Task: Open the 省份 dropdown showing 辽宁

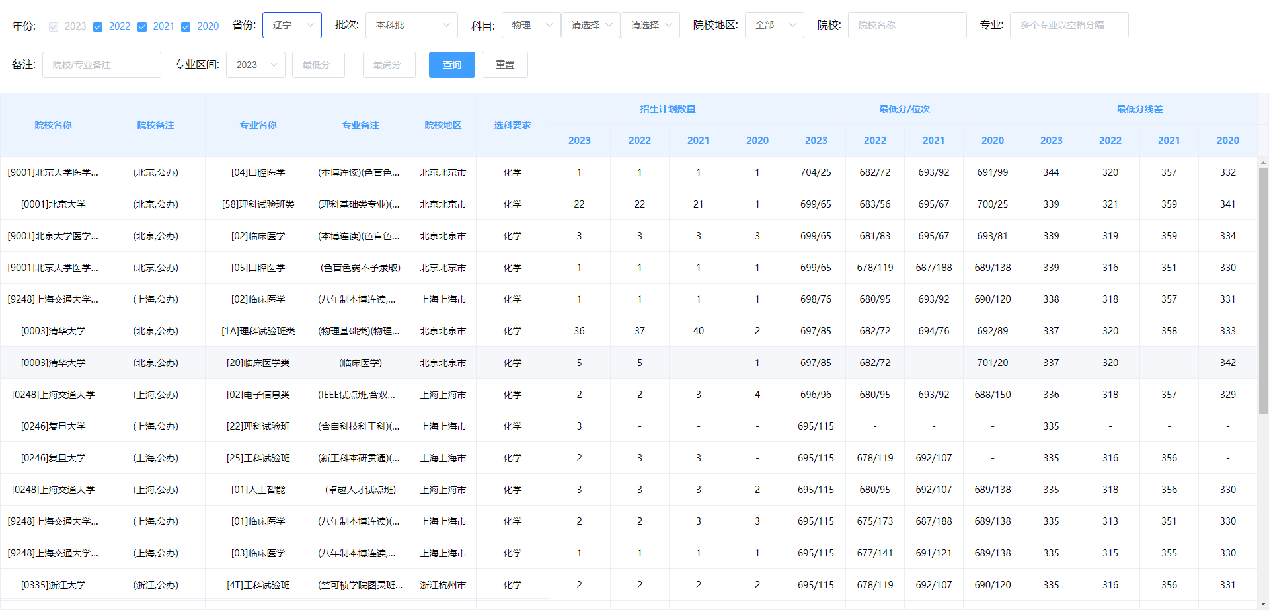Action: coord(291,24)
